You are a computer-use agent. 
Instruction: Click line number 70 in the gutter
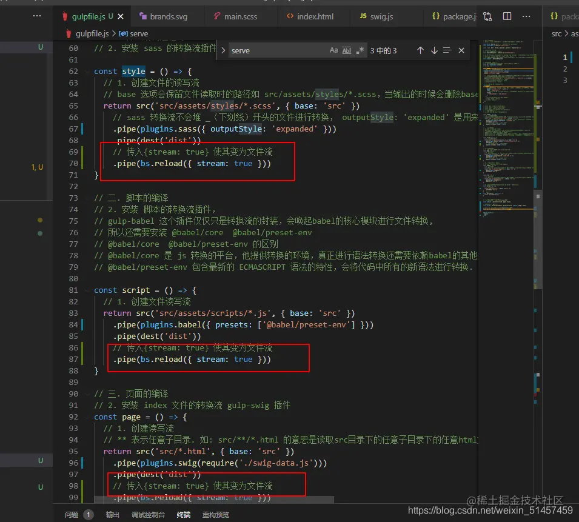click(73, 164)
